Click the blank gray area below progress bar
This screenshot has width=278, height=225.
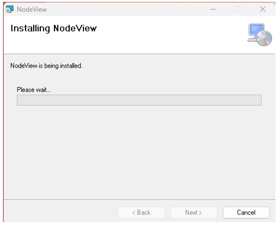click(x=139, y=149)
